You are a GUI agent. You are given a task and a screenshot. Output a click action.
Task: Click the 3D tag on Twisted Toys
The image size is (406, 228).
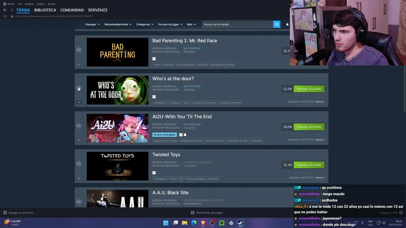[181, 179]
